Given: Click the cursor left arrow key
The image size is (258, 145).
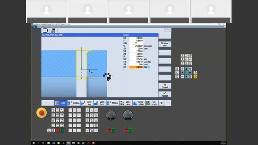Looking at the screenshot, I should coord(182,72).
